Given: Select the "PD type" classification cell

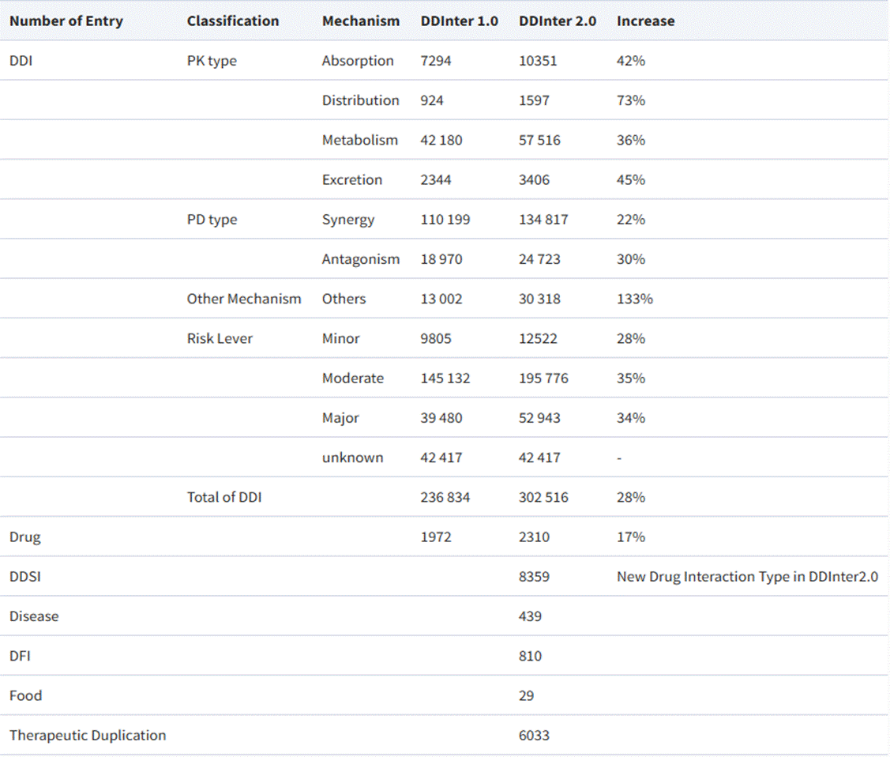Looking at the screenshot, I should pos(212,220).
